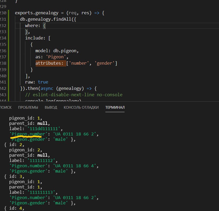
Task: Click 'include: [' line in editor
Action: [38, 38]
